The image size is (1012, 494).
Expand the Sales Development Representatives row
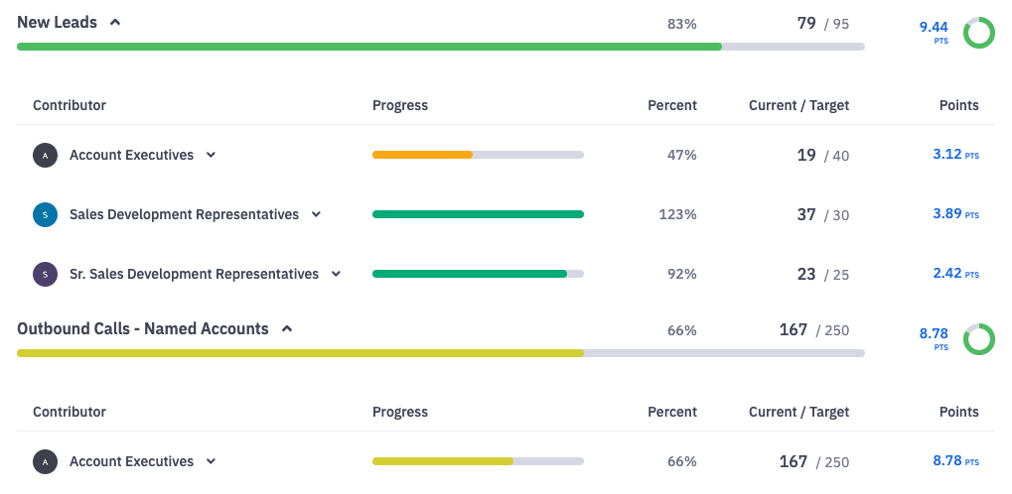tap(316, 214)
